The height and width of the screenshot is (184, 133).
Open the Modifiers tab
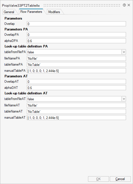pos(54,12)
